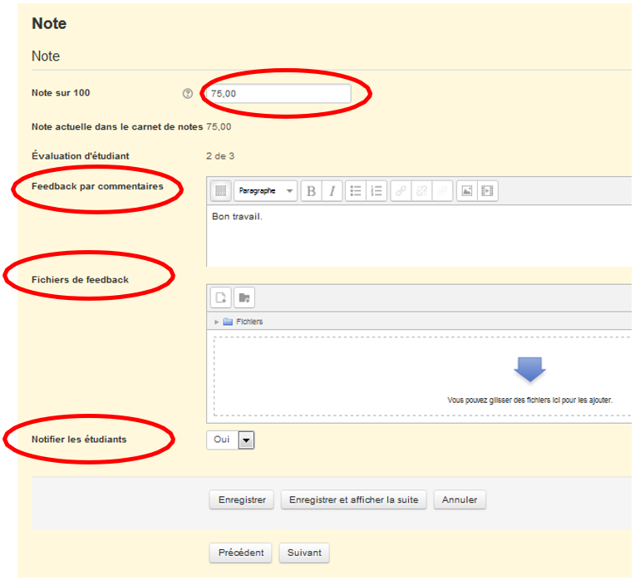The image size is (635, 580).
Task: Create a folder in feedback files
Action: (x=244, y=297)
